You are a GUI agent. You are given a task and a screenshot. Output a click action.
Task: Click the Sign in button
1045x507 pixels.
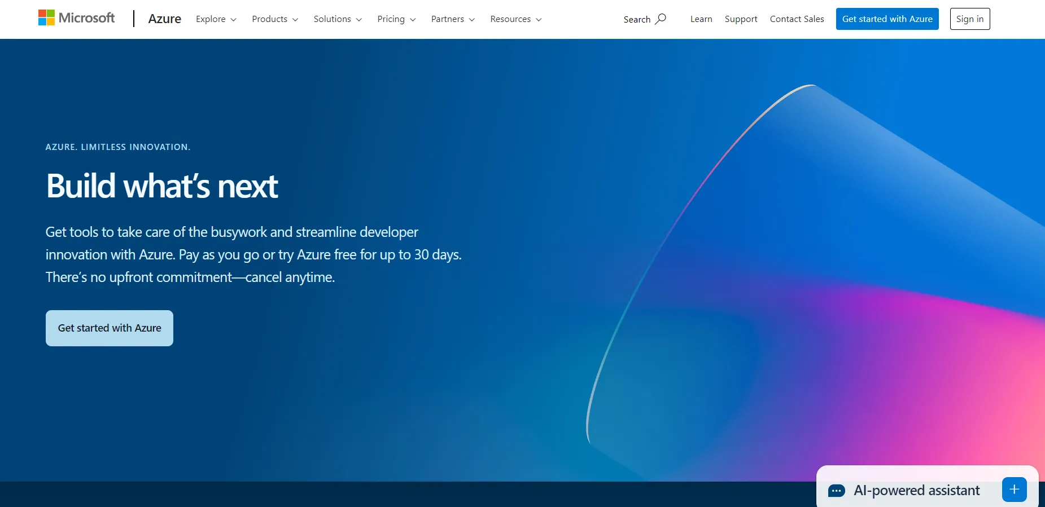click(x=969, y=19)
